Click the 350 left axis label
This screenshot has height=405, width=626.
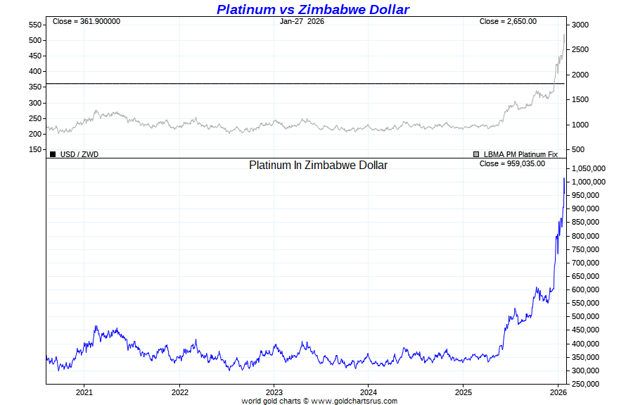click(x=35, y=87)
